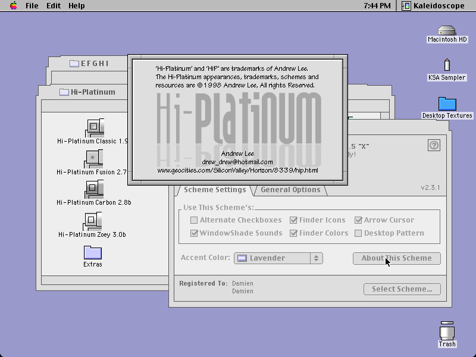Disable WindowShade Sounds
Viewport: 476px width, 357px height.
coord(194,233)
